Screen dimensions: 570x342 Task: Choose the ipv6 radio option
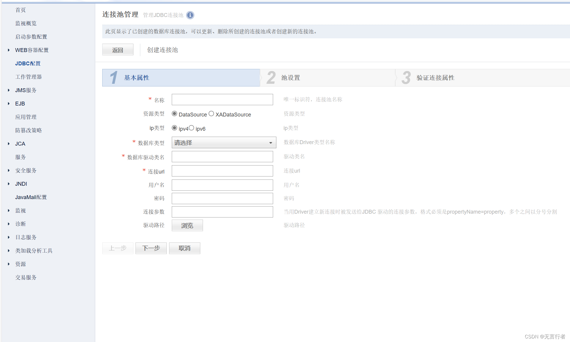[x=191, y=128]
